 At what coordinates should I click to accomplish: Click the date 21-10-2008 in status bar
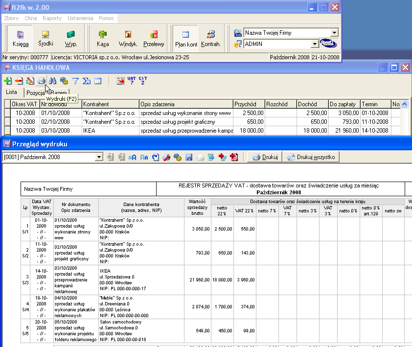(x=325, y=57)
